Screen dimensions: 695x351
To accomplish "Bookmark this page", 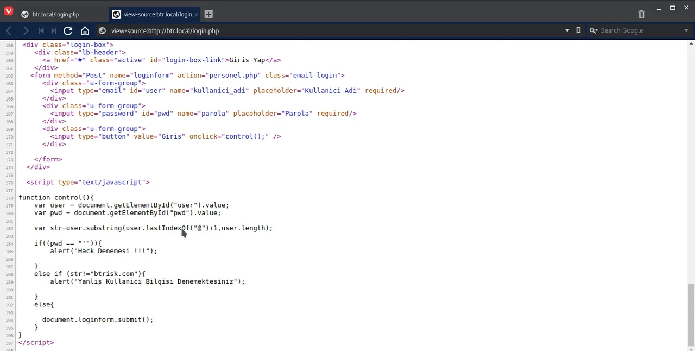I will pyautogui.click(x=578, y=30).
